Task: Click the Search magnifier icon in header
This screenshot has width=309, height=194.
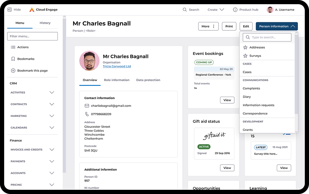Action: 185,10
